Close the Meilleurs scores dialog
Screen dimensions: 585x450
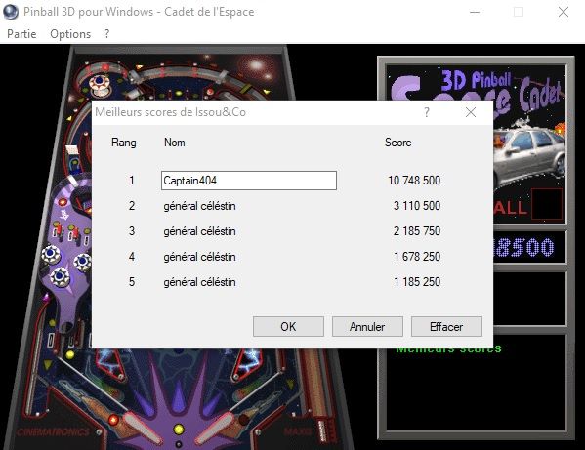click(471, 112)
